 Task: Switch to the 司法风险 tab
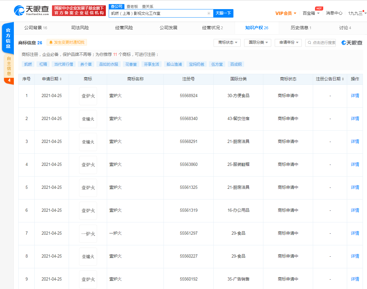[80, 28]
